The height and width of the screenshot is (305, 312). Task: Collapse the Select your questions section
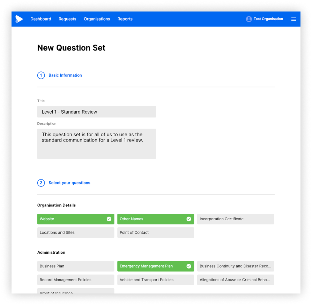[69, 183]
